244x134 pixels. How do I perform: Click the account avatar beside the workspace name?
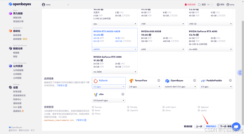pyautogui.click(x=43, y=5)
